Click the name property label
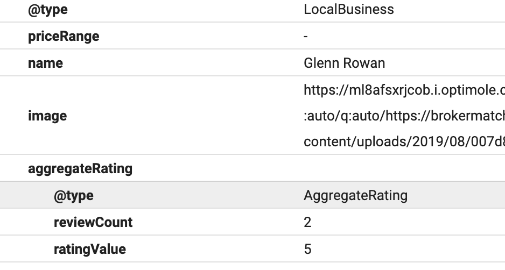This screenshot has height=270, width=505. click(x=45, y=63)
